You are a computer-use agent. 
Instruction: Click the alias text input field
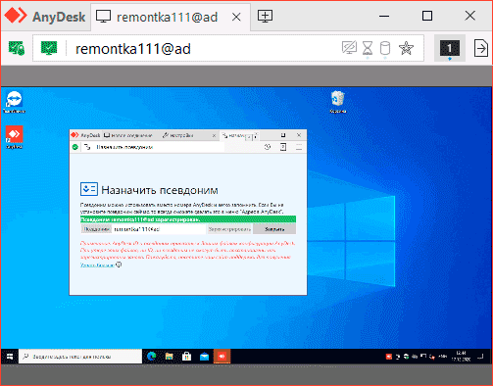pyautogui.click(x=159, y=229)
